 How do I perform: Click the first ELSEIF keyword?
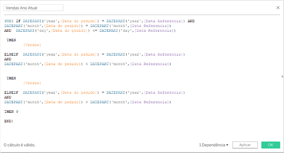coord(11,54)
